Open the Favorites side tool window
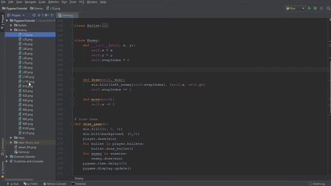331x186 pixels. [x=3, y=170]
